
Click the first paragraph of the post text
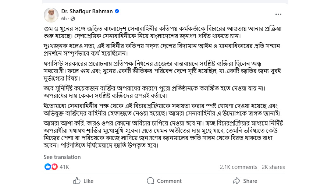pos(147,32)
